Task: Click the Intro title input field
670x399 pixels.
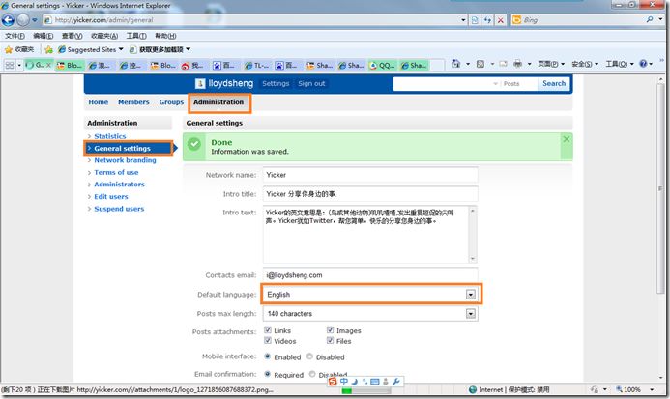Action: pyautogui.click(x=370, y=194)
